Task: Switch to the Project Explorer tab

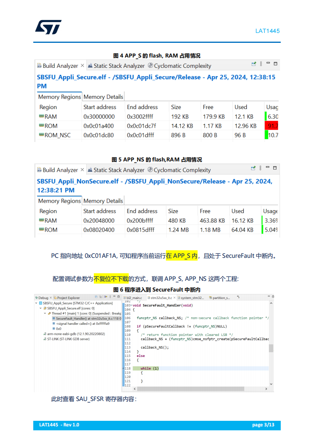Action: point(67,298)
